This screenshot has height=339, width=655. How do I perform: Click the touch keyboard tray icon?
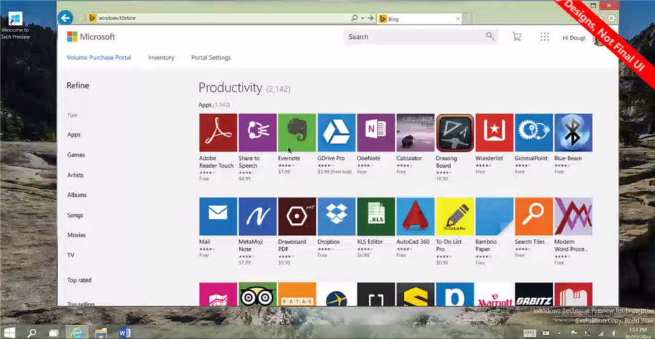tap(529, 333)
